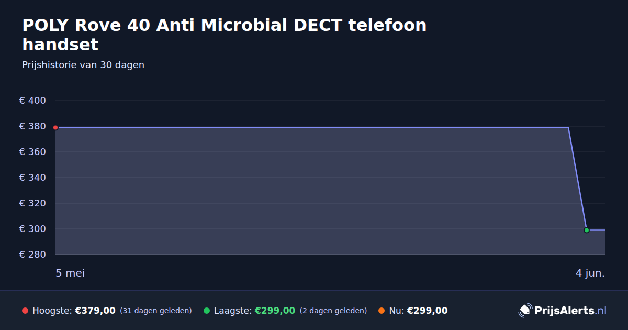Click the lowest price €299,00 green value

(x=275, y=311)
